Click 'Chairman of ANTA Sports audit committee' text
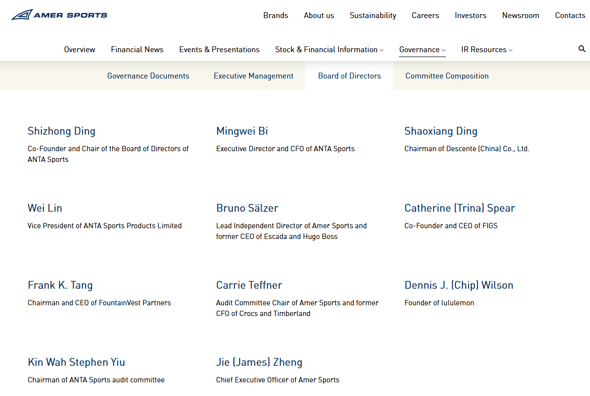The image size is (590, 396). (96, 380)
